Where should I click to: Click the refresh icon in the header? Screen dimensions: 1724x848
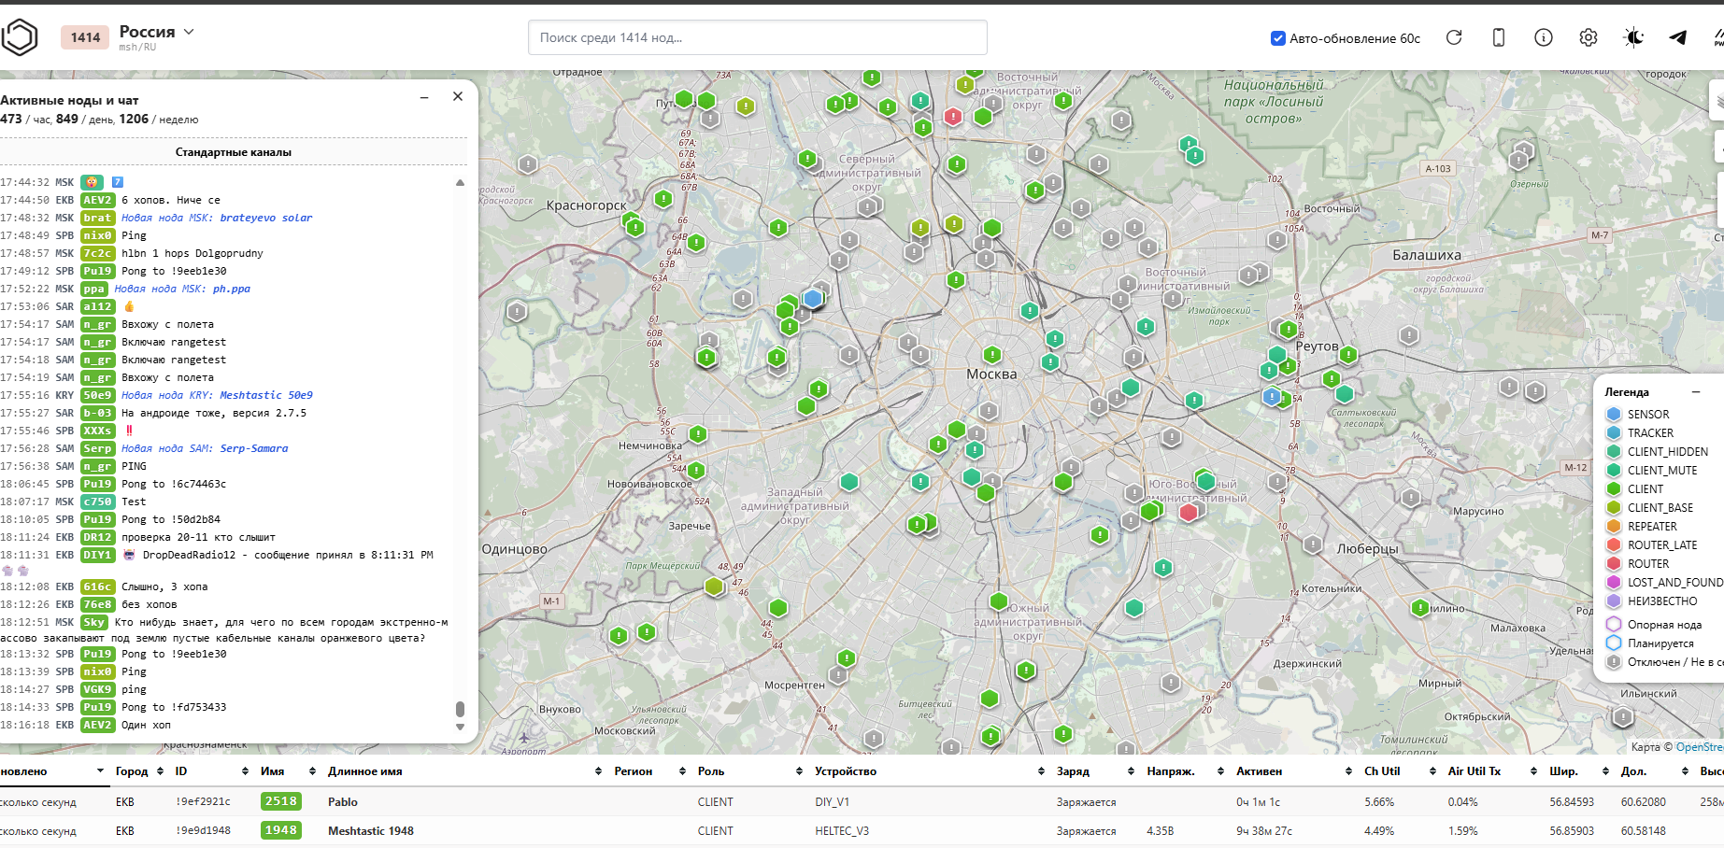pos(1454,37)
